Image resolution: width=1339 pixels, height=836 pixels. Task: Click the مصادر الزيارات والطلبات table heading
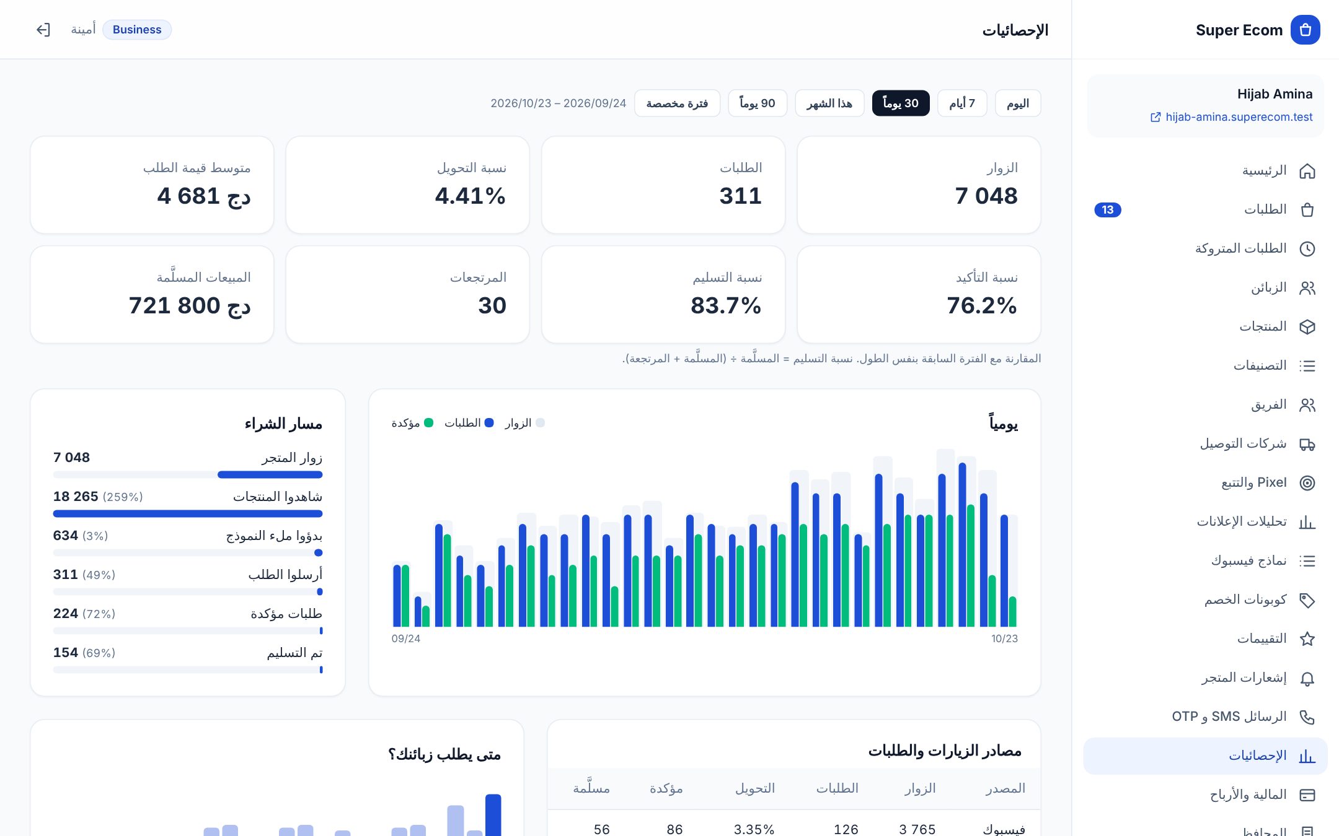pyautogui.click(x=945, y=751)
